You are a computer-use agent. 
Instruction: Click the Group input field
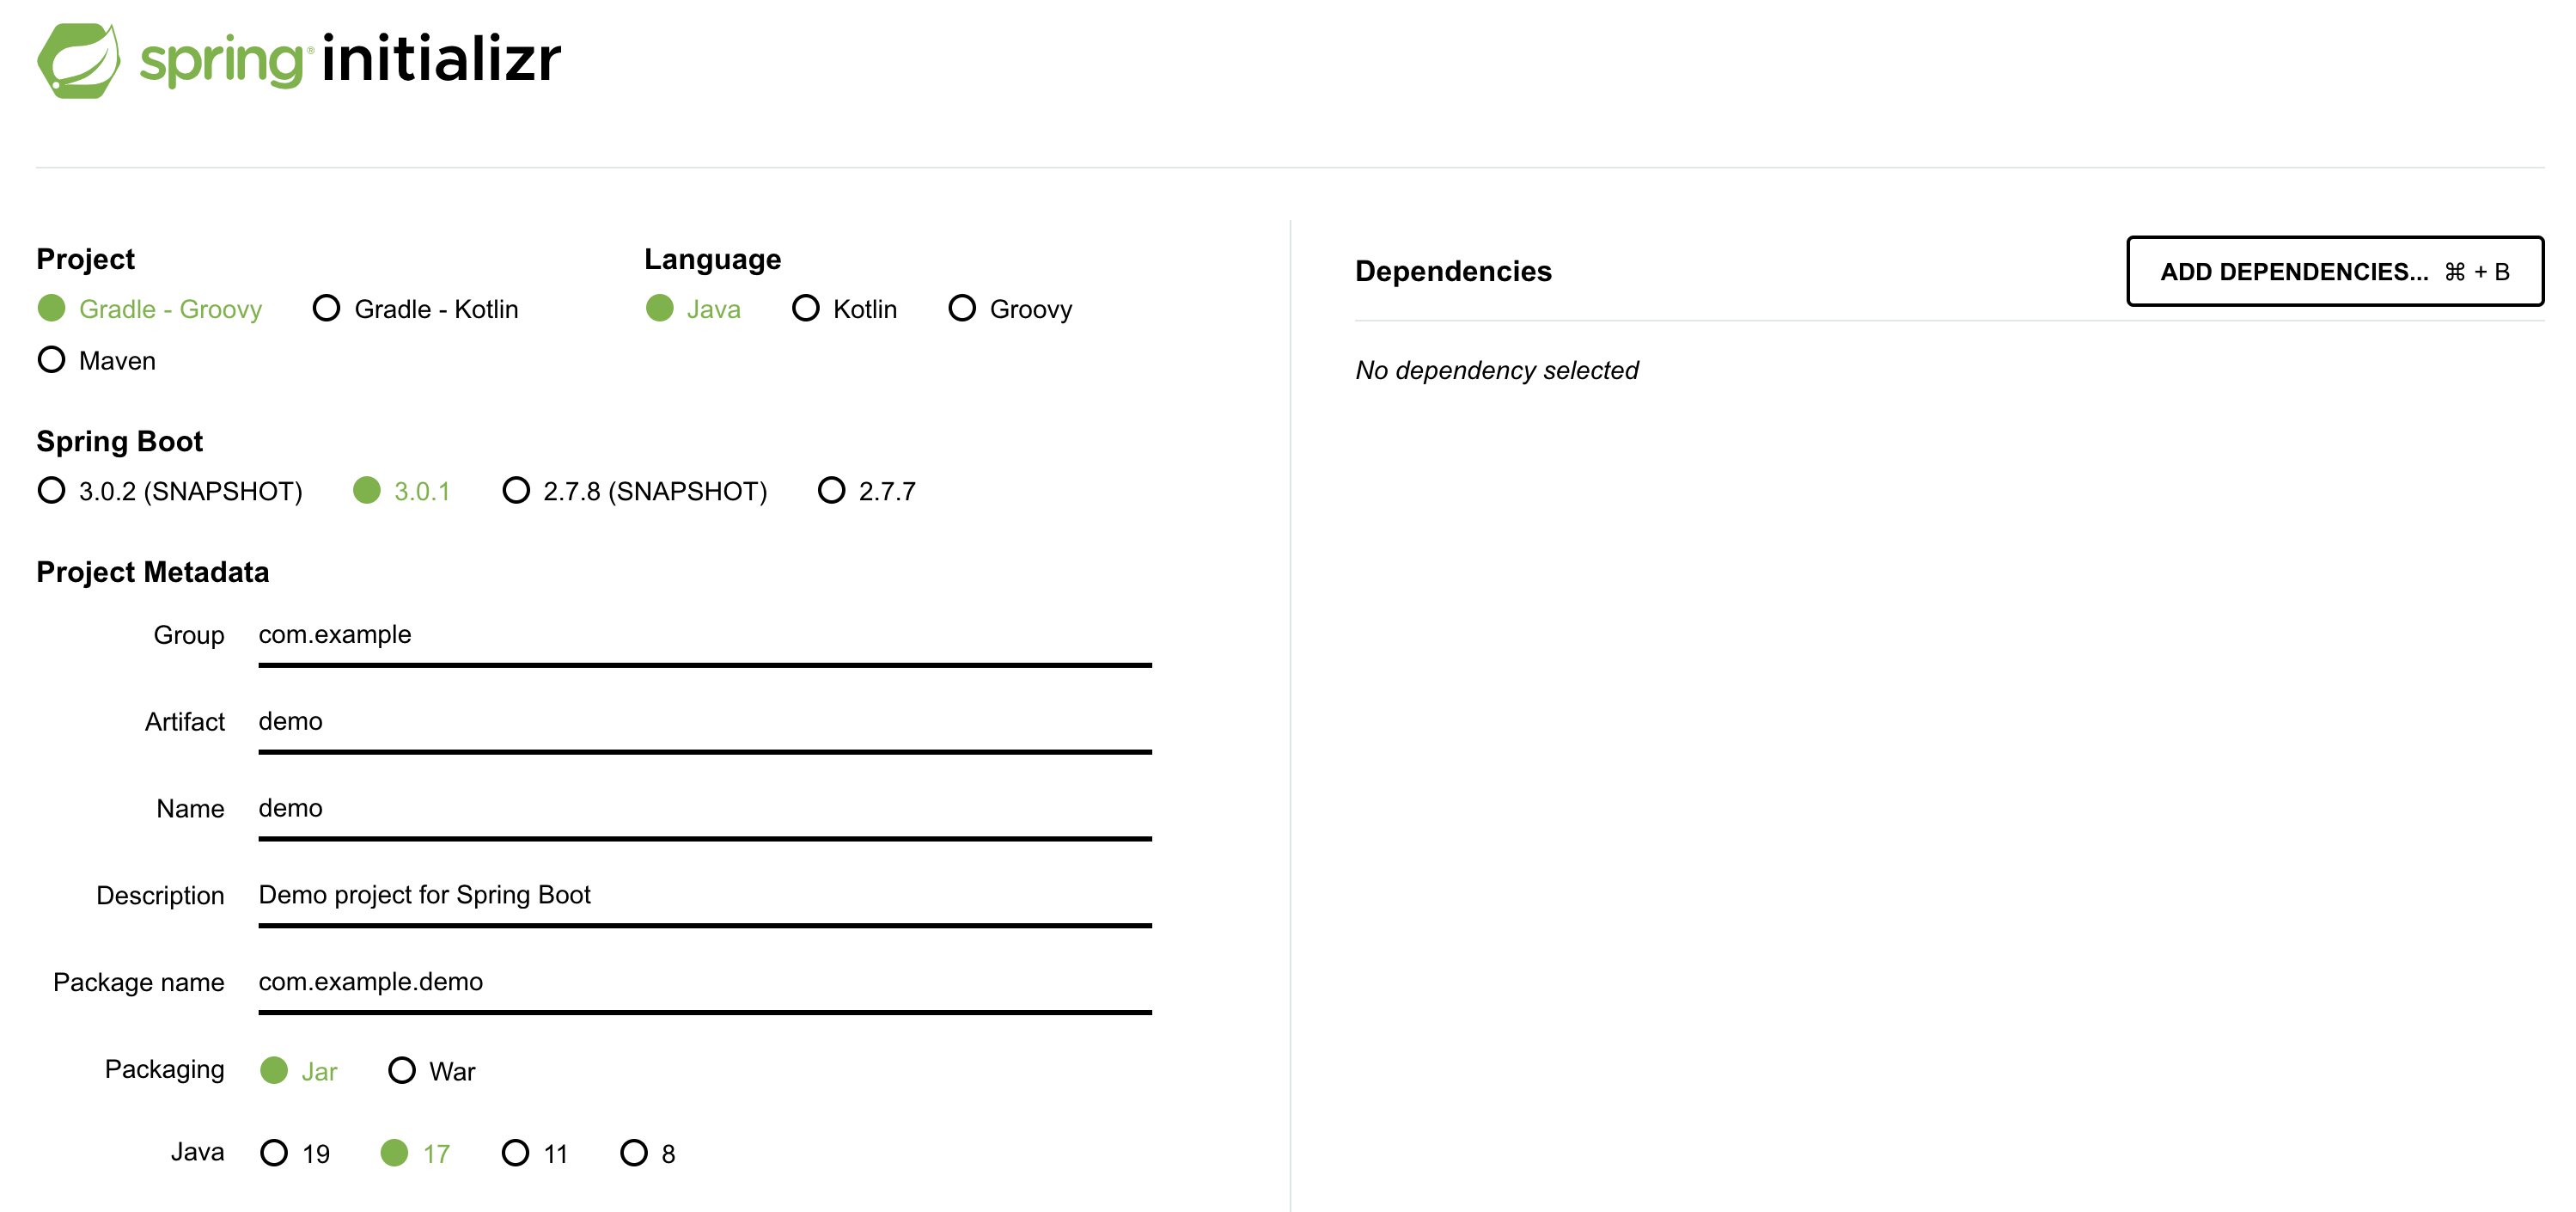click(704, 635)
